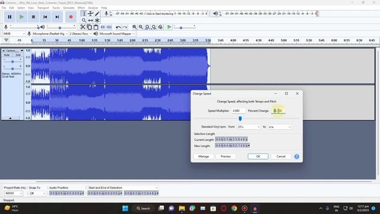
Task: Select the I-beam Selection tool
Action: [x=84, y=14]
